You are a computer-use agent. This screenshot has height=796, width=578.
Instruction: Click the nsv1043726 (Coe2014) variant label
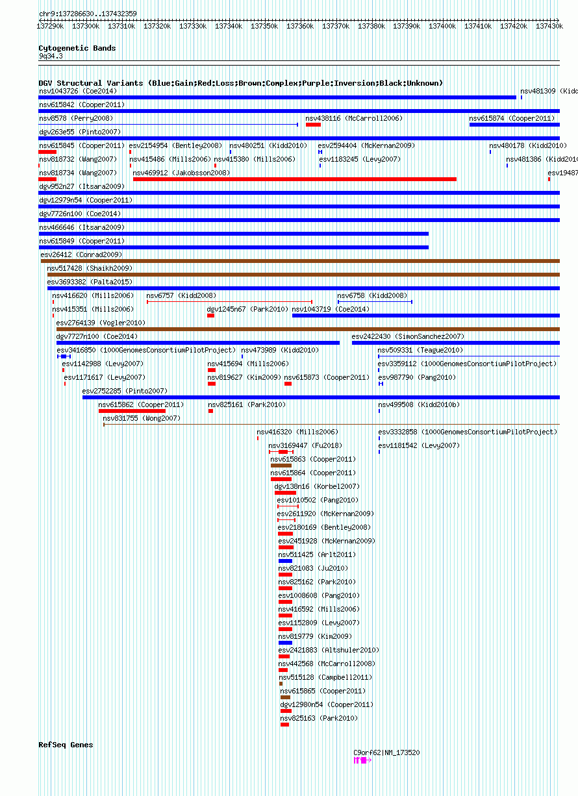pos(78,91)
